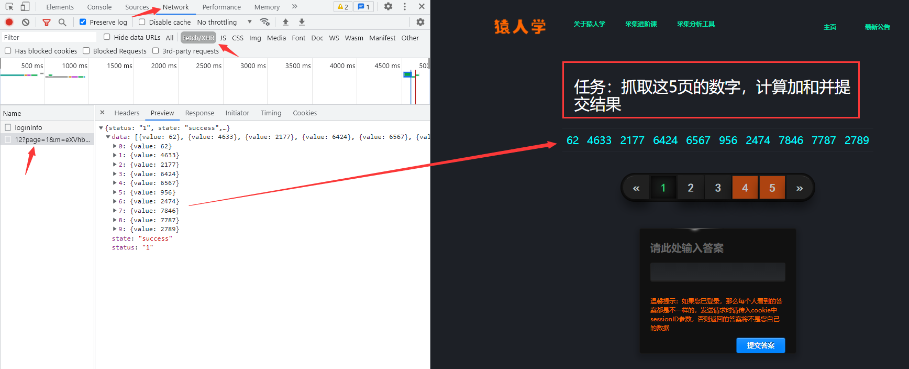
Task: Click the import HAR upload arrow
Action: 285,22
